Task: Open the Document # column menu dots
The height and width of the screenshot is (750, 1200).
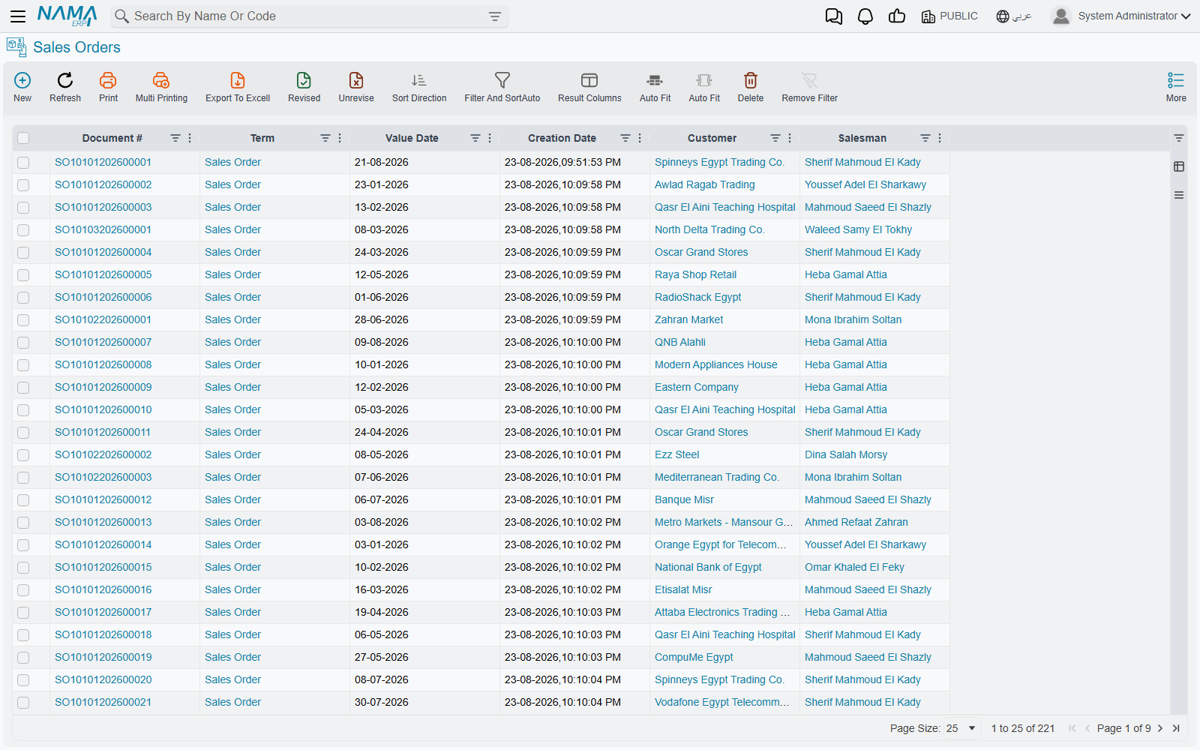Action: pyautogui.click(x=190, y=138)
